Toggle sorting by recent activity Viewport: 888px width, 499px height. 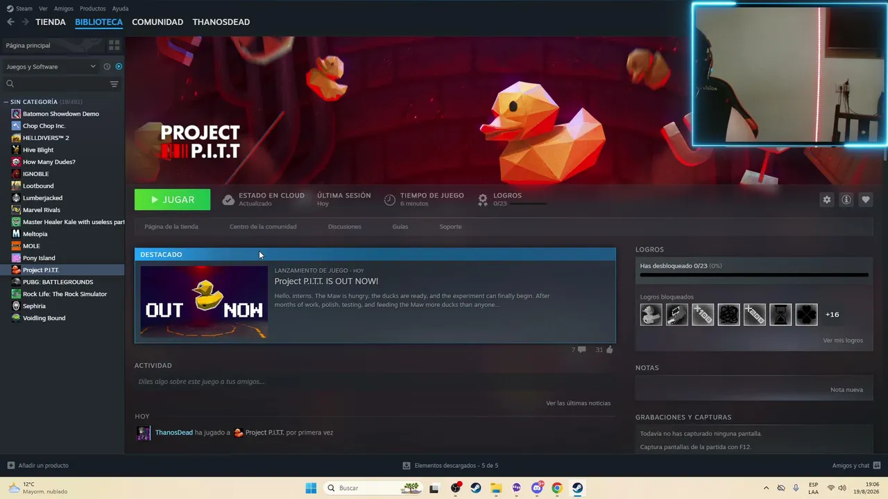(x=107, y=67)
